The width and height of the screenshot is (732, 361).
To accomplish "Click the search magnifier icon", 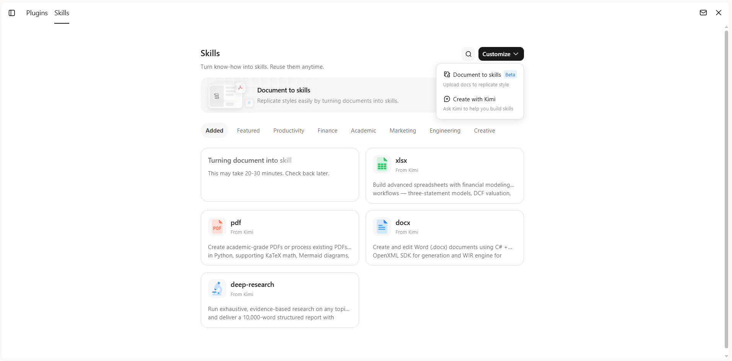I will point(468,54).
